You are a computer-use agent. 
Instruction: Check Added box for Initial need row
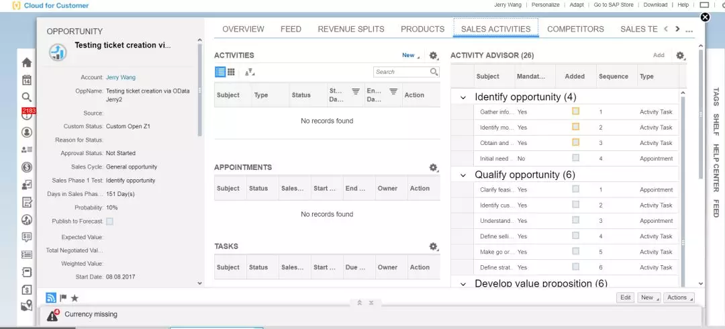pyautogui.click(x=576, y=158)
